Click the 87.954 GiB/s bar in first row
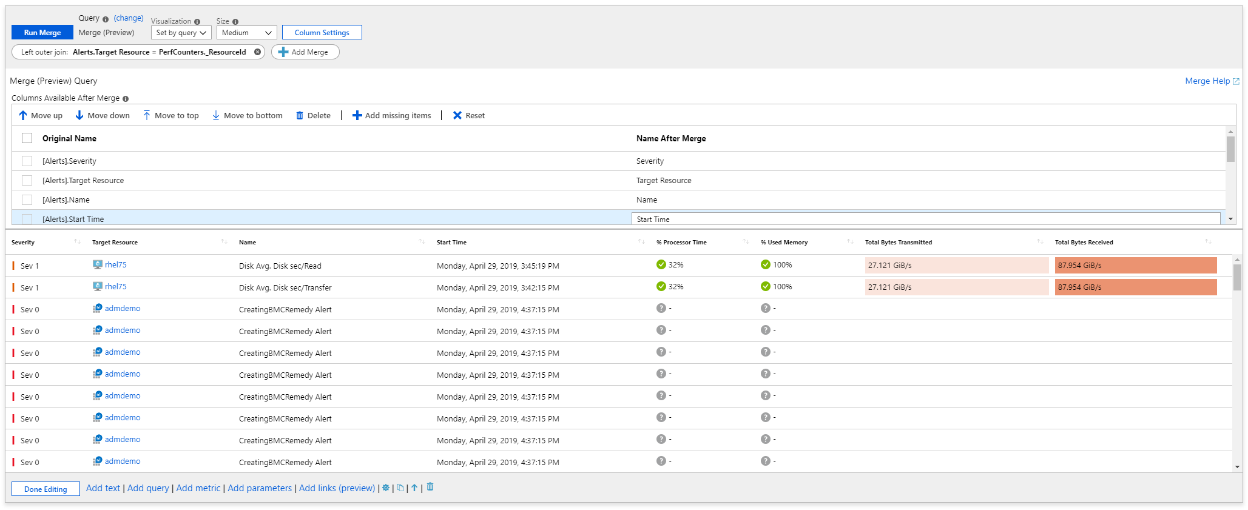Screen dimensions: 1248x510 click(1135, 266)
